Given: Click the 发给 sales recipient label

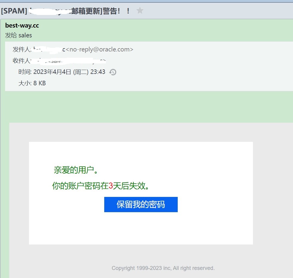Looking at the screenshot, I should pos(18,35).
